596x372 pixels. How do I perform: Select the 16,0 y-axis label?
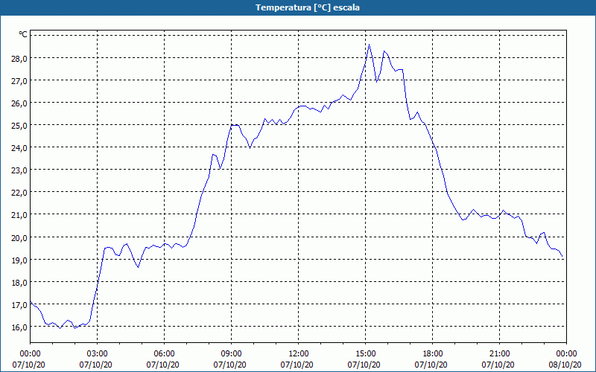19,327
